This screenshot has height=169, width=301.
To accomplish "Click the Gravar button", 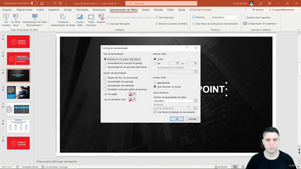I will point(258,9).
